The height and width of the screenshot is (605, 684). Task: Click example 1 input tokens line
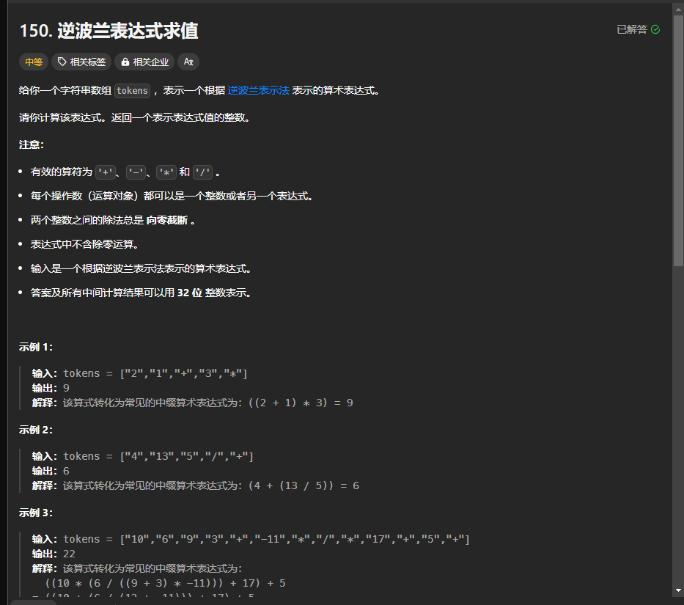click(x=139, y=373)
